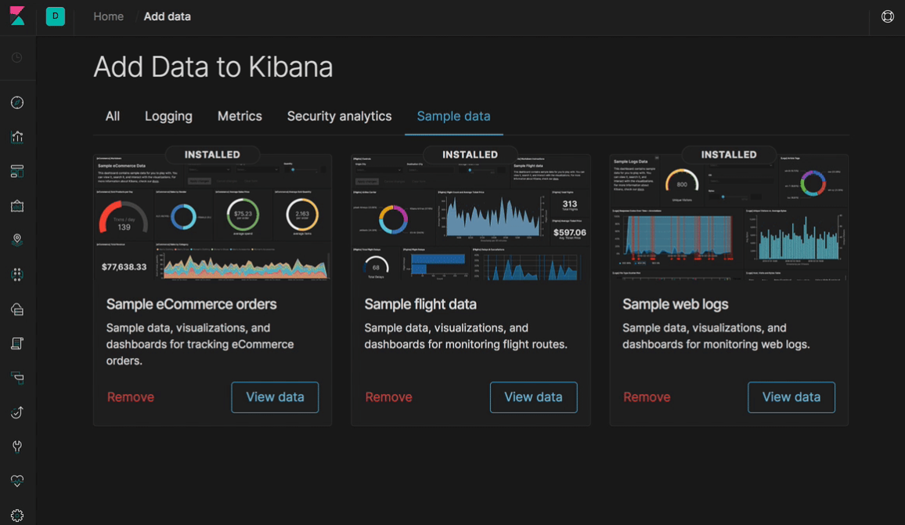Click description text about monitoring web logs

click(716, 336)
